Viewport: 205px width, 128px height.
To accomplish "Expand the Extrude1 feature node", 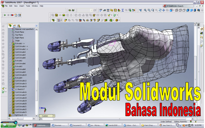I will 10,44.
